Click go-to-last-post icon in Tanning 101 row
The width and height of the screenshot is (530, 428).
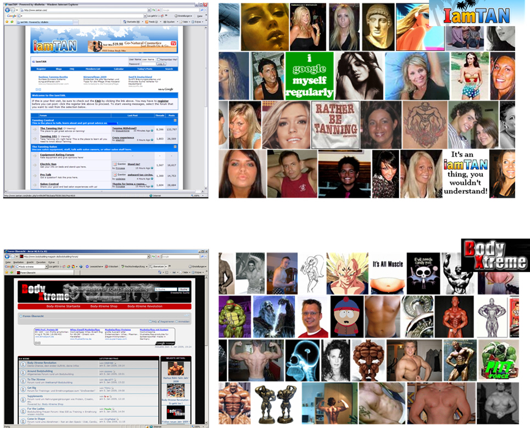[x=152, y=140]
